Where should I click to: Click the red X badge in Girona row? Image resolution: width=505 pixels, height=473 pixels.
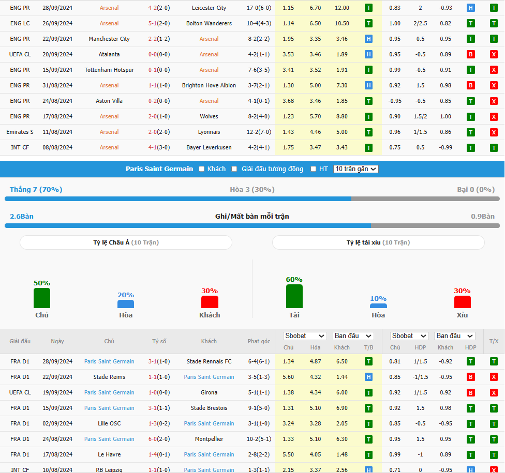pos(494,392)
